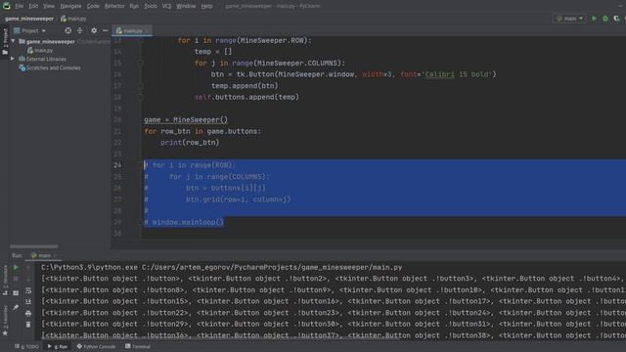Open the Refactor menu
Viewport: 626px width, 352px height.
tap(114, 6)
